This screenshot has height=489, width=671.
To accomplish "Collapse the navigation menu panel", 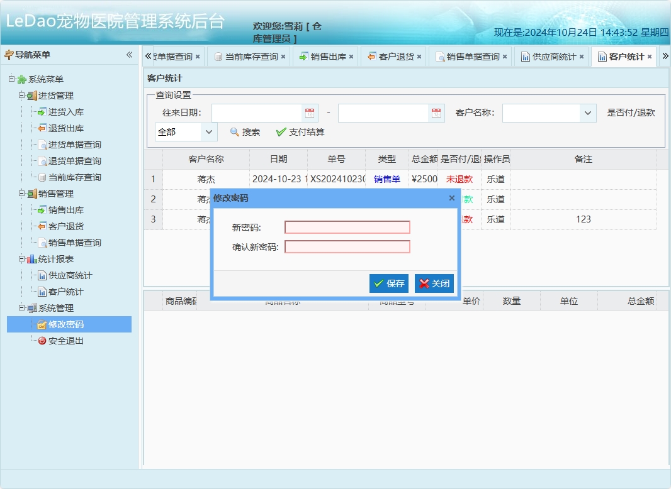I will click(130, 55).
